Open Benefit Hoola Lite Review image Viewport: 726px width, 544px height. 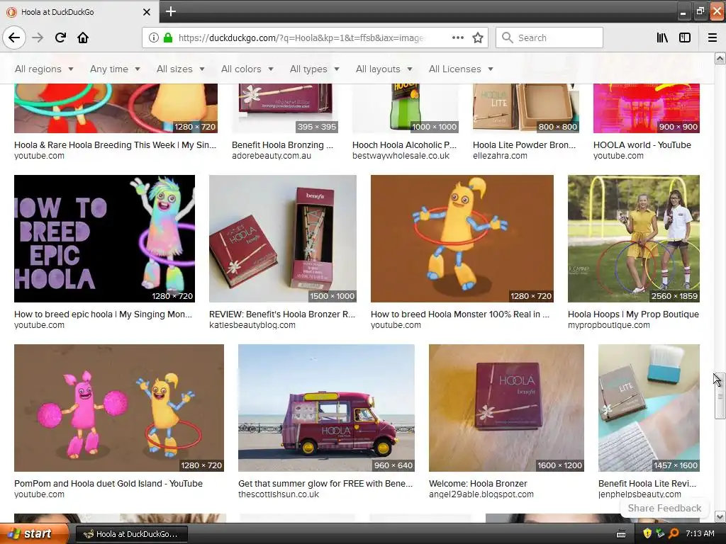click(649, 408)
